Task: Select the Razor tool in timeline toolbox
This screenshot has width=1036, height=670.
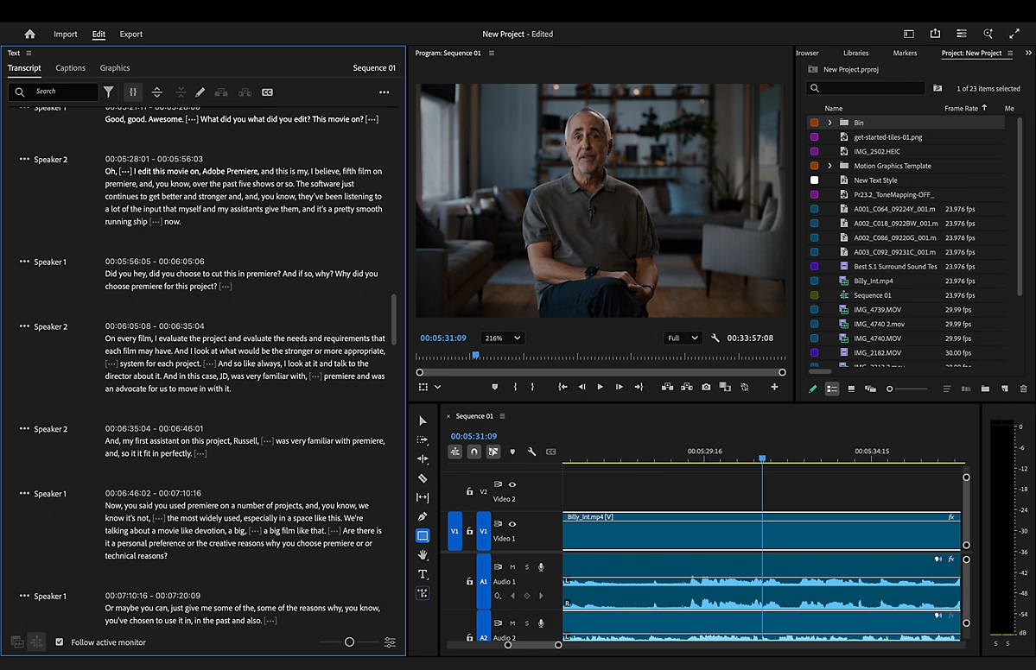Action: click(423, 478)
